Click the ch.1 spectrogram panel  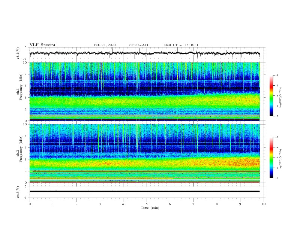pos(145,91)
